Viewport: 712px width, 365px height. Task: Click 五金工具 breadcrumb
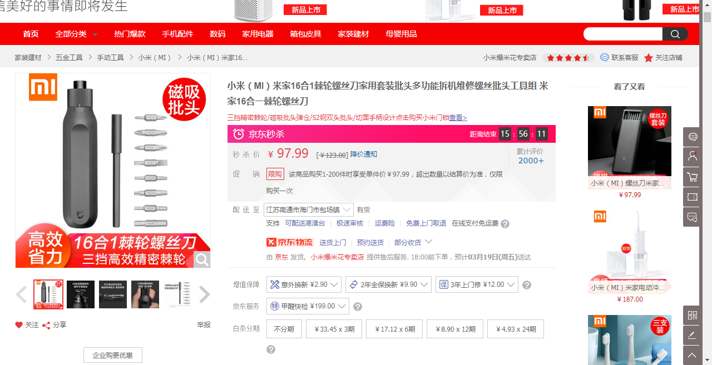(69, 58)
